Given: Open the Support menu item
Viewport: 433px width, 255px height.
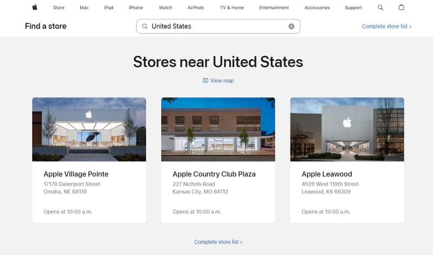Looking at the screenshot, I should point(353,8).
